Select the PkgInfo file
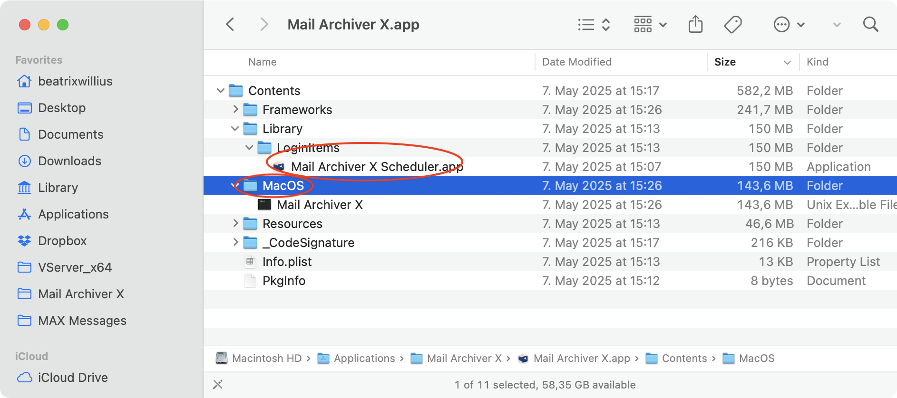Viewport: 897px width, 398px height. (x=550, y=280)
